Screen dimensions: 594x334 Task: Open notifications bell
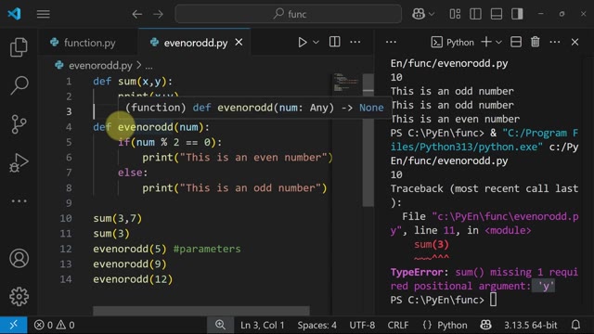(575, 325)
